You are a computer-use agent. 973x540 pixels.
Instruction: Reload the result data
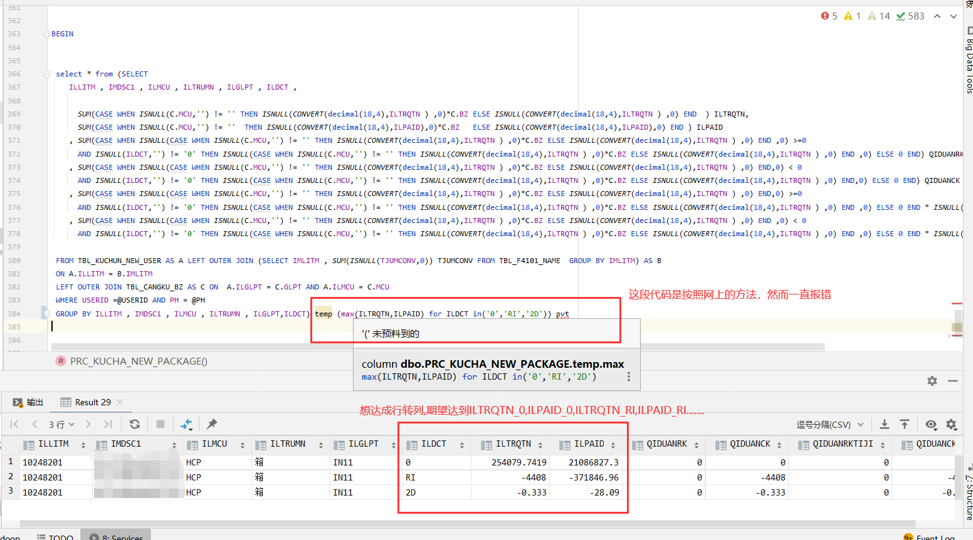134,424
